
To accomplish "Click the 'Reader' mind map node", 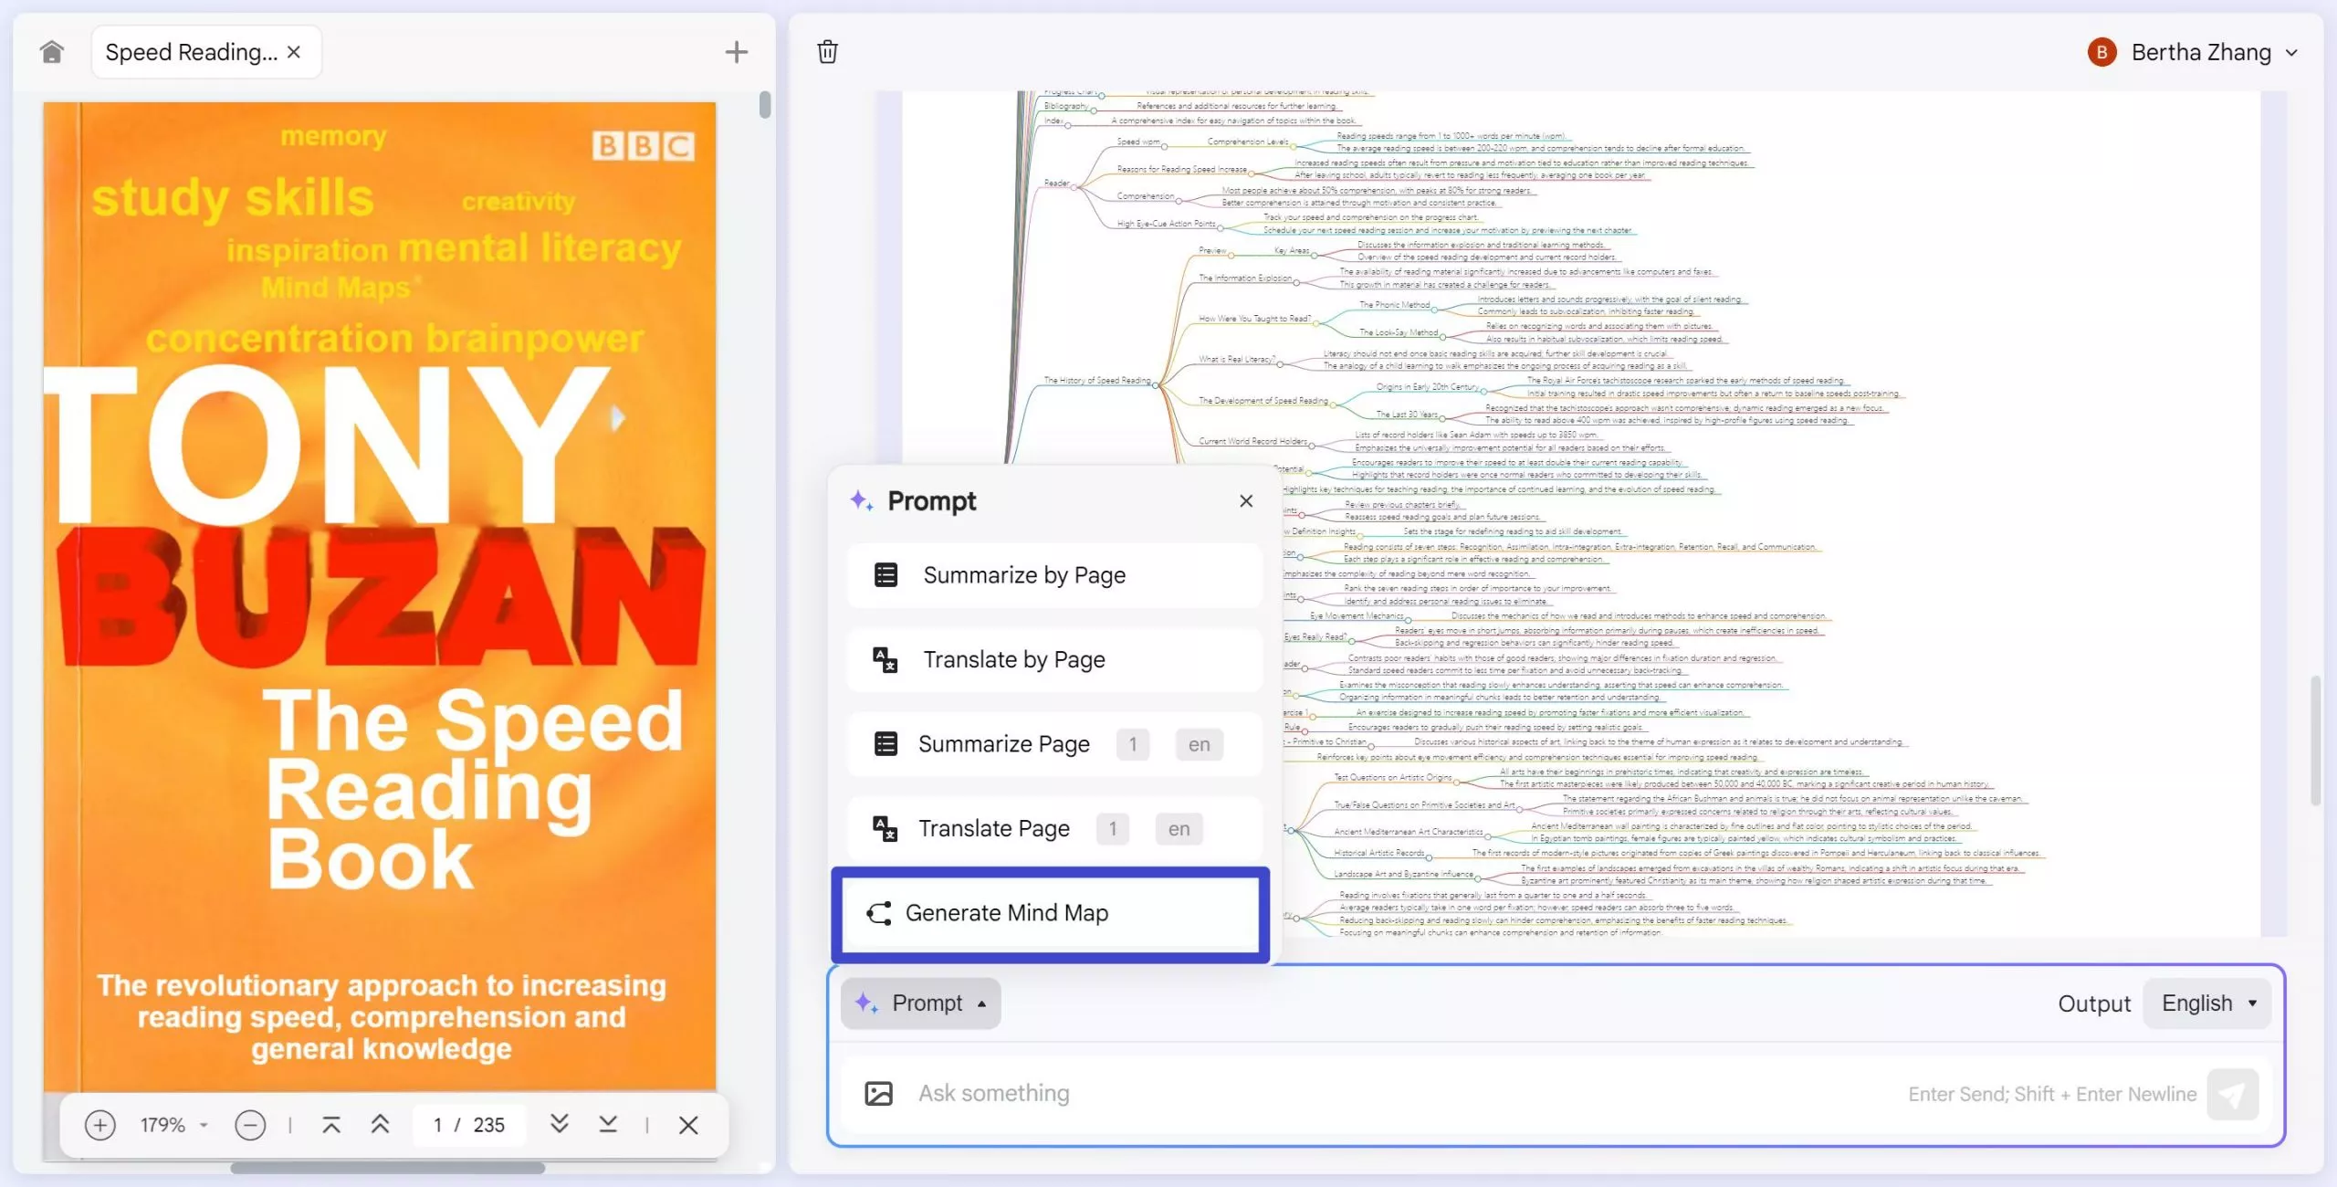I will pos(1057,184).
